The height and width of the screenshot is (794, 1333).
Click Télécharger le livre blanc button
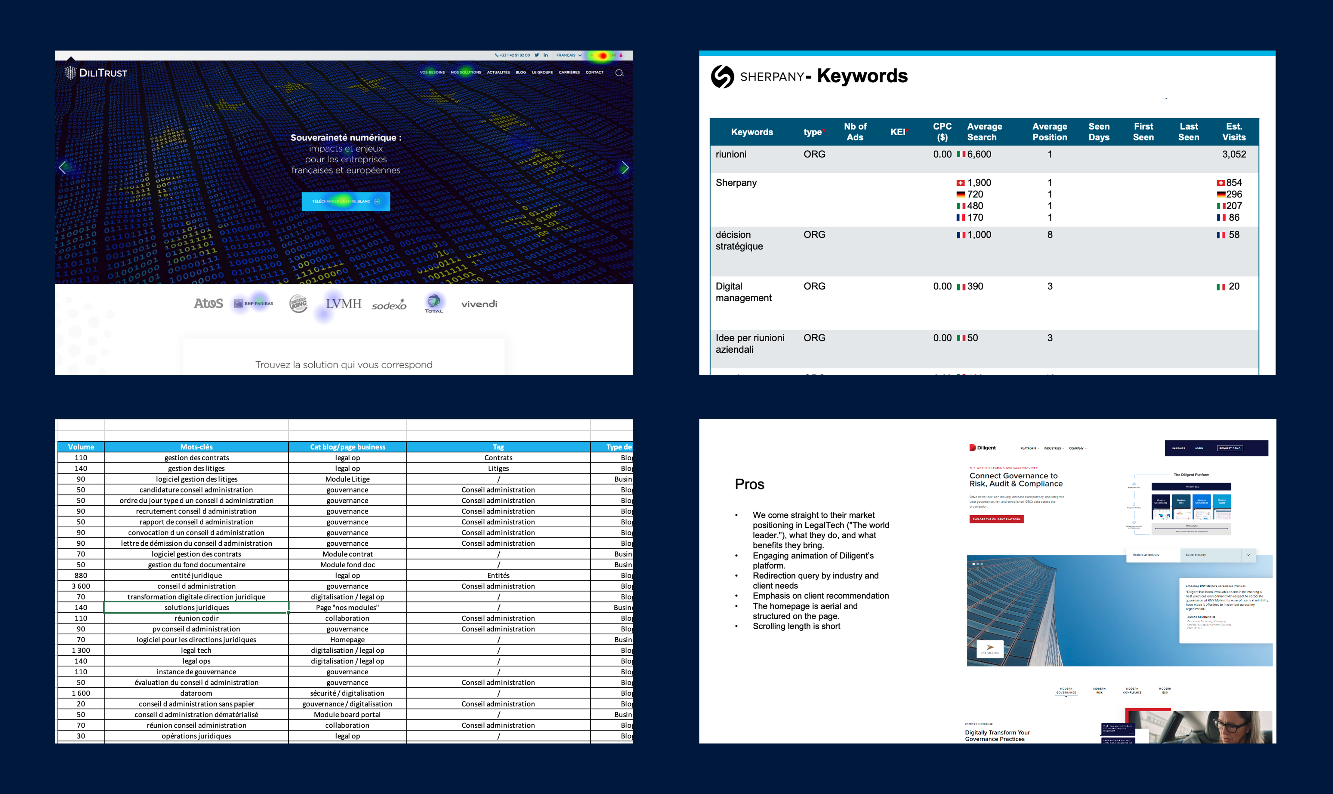pos(346,201)
